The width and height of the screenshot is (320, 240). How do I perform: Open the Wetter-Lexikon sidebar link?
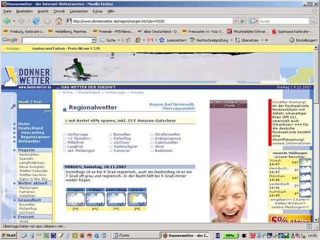click(x=33, y=175)
